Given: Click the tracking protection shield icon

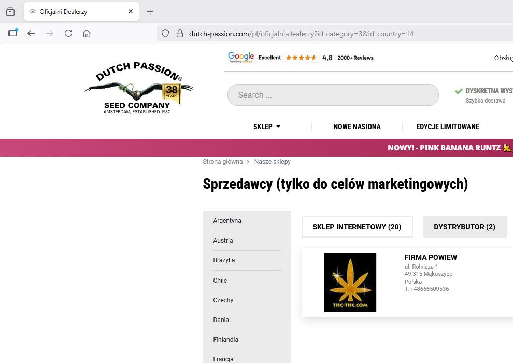Looking at the screenshot, I should coord(165,33).
